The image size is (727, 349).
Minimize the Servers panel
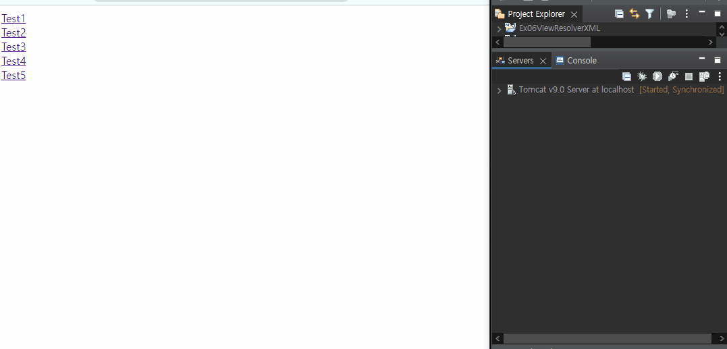pyautogui.click(x=702, y=59)
